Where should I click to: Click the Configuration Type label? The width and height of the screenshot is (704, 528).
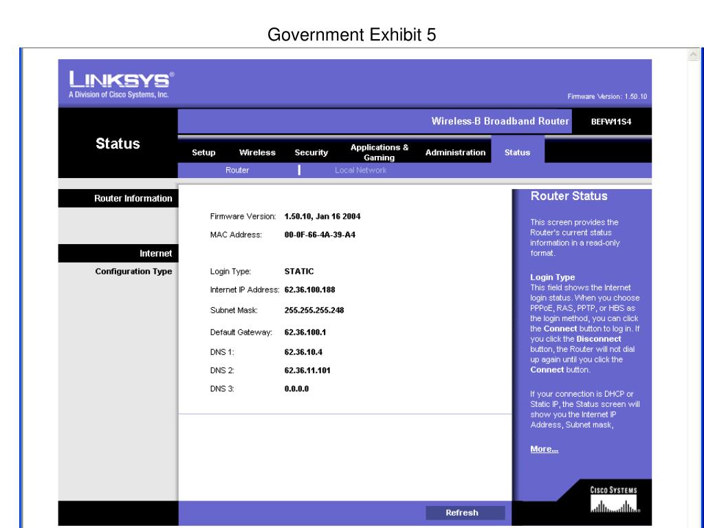click(133, 272)
